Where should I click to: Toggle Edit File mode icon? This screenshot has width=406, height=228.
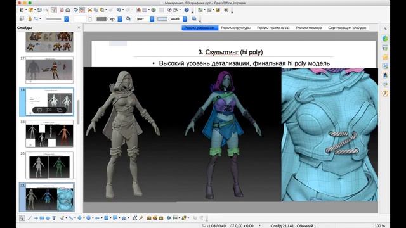54,10
